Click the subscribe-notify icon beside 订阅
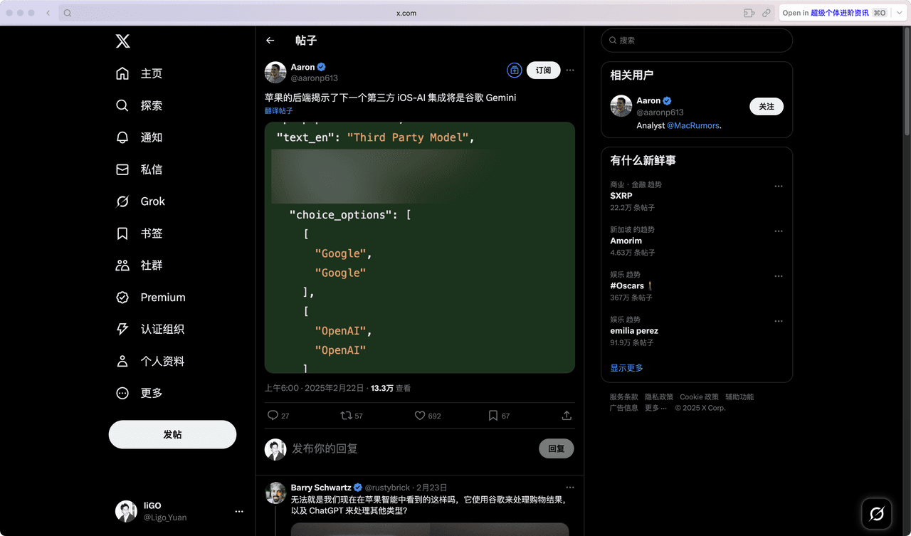911x536 pixels. (x=515, y=70)
